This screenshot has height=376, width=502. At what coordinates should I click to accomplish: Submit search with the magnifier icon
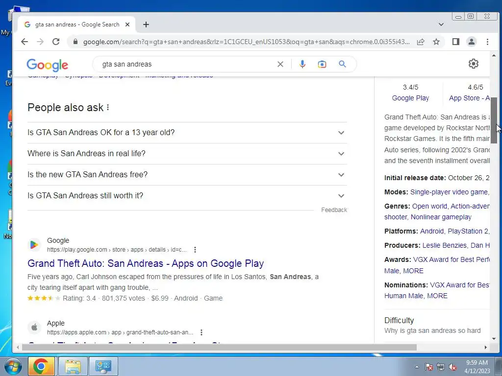point(343,64)
